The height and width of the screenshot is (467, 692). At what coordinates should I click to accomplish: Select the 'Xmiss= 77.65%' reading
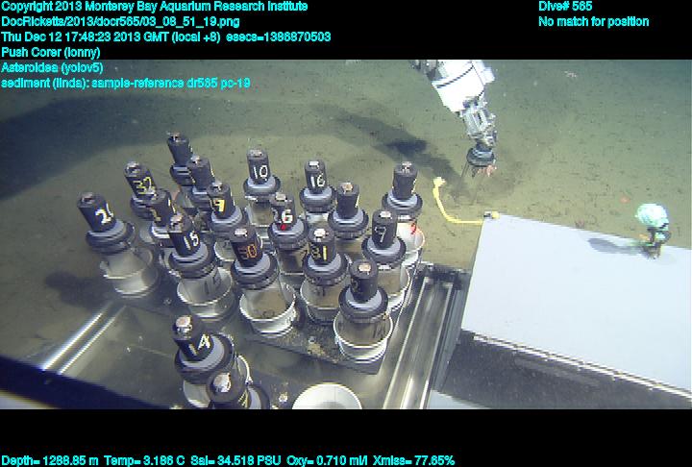tap(413, 460)
